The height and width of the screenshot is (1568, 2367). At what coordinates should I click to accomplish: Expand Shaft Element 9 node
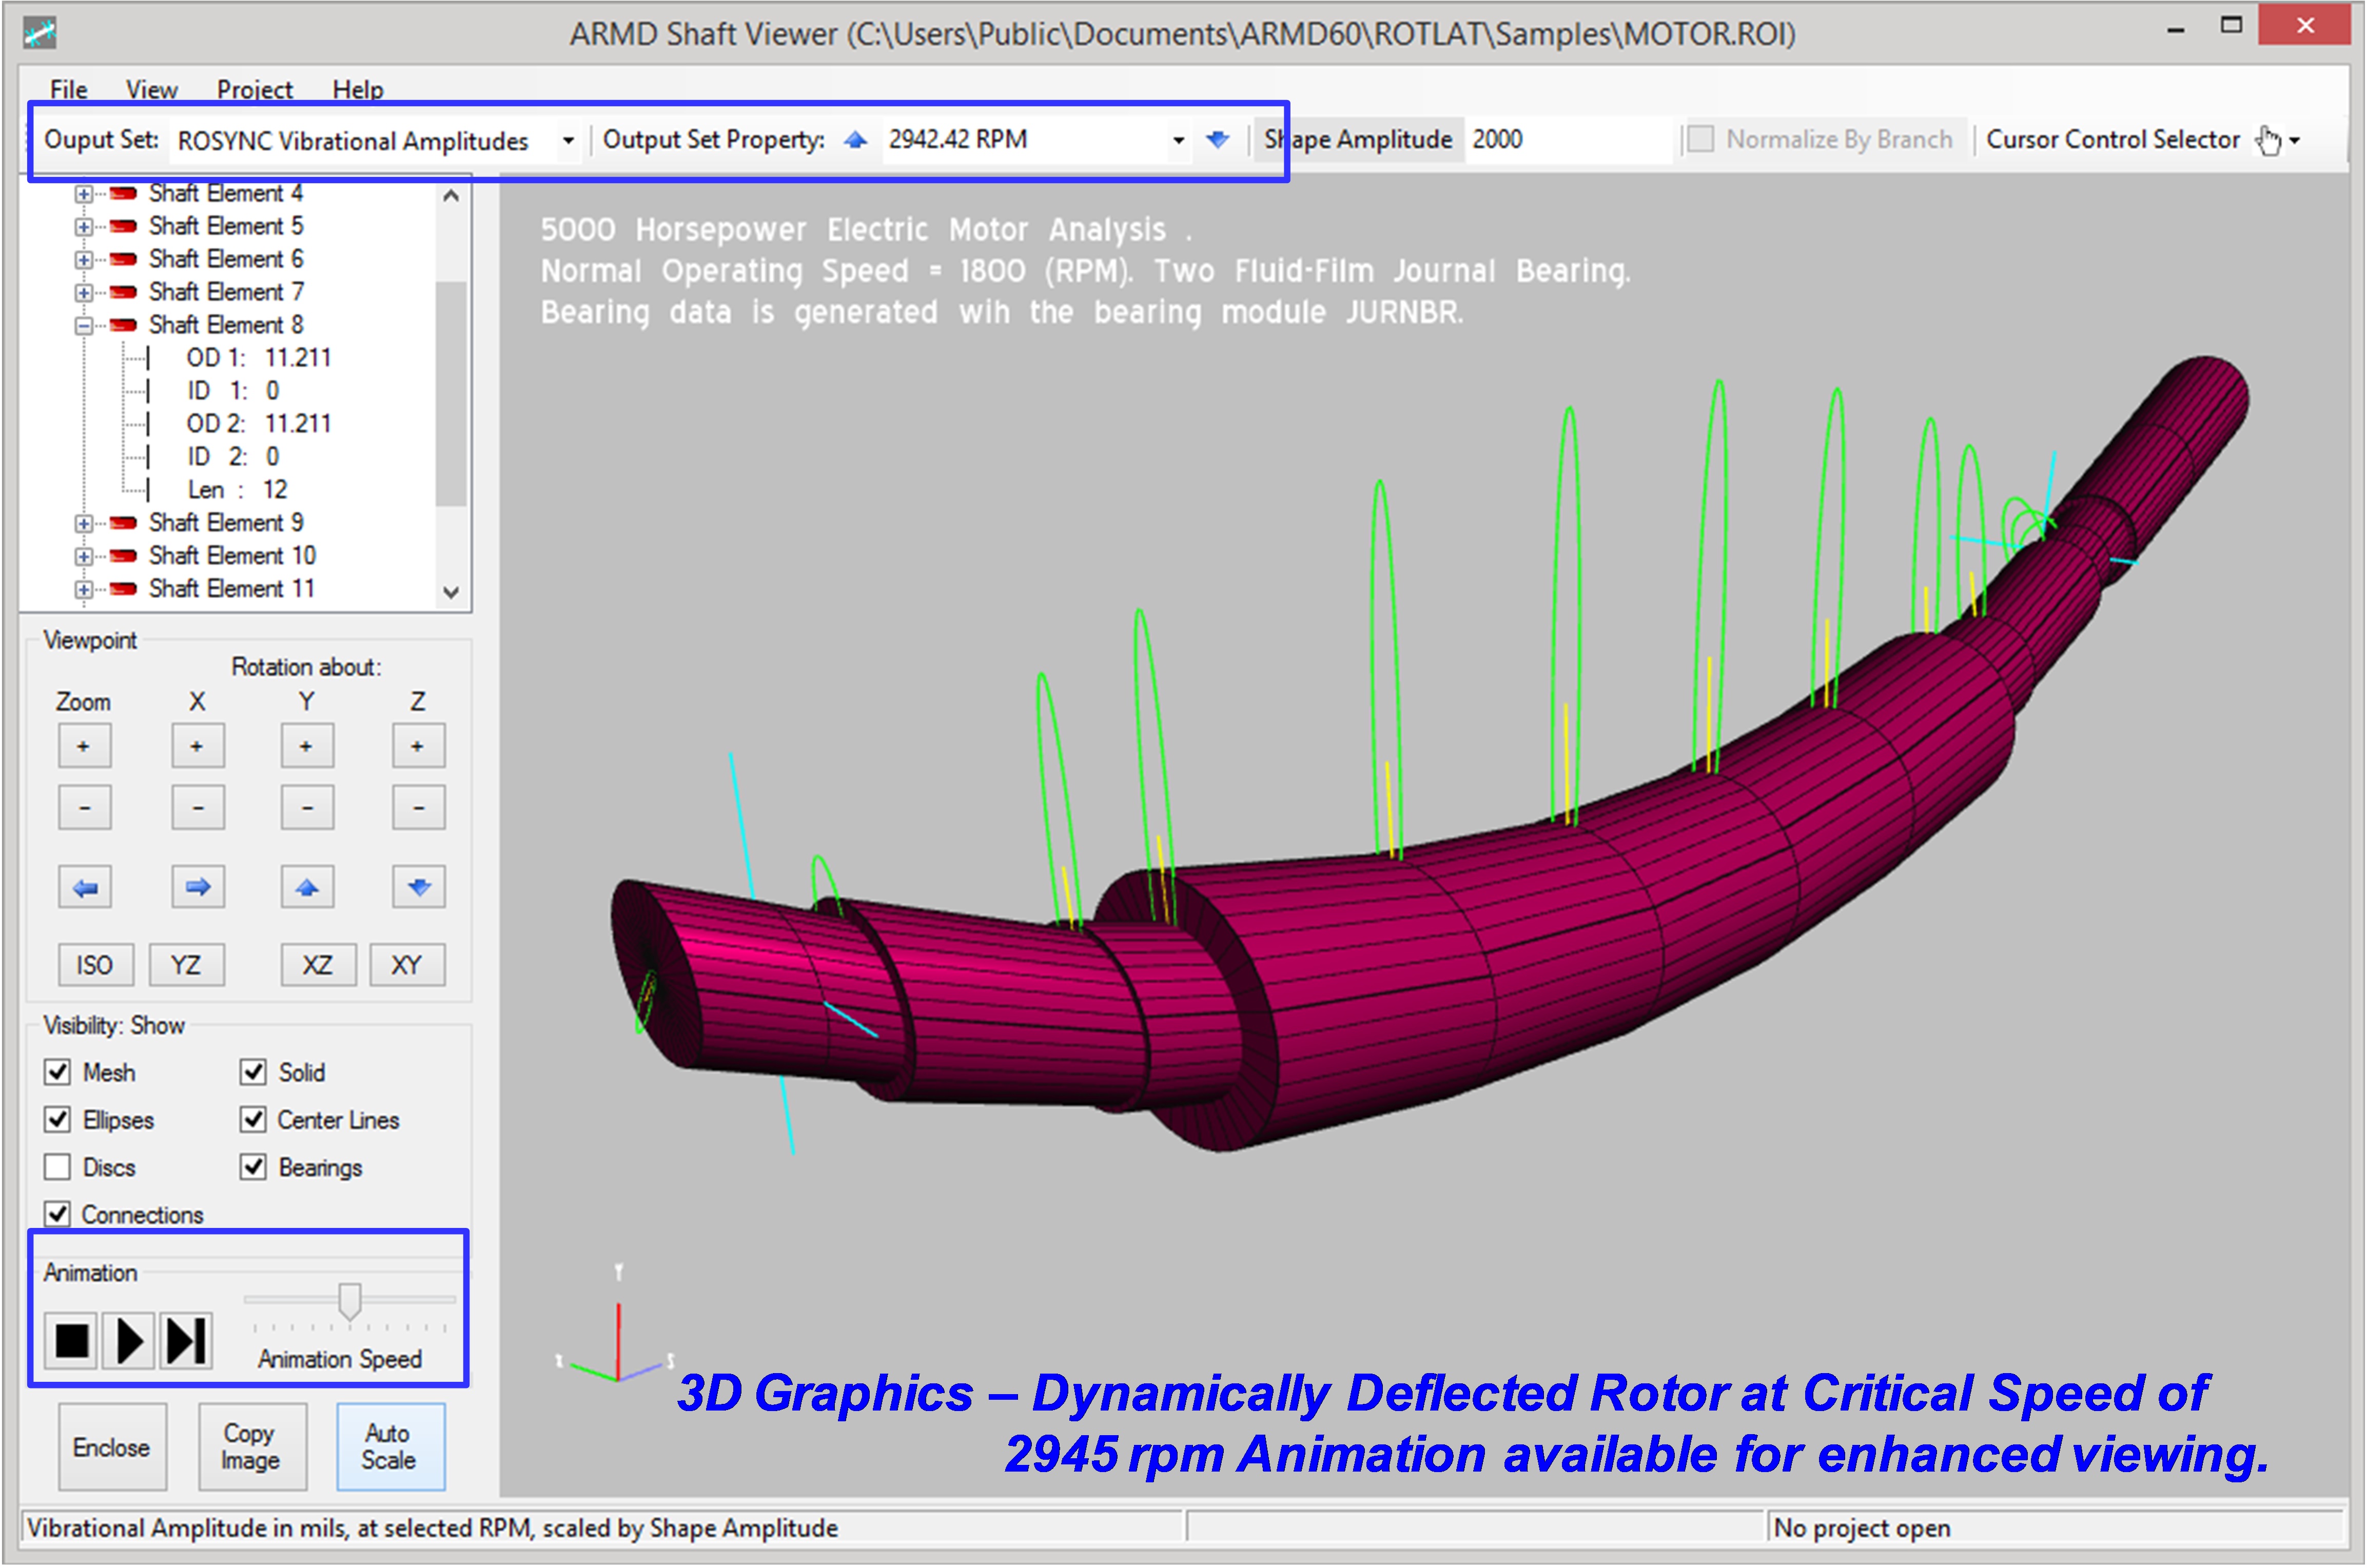(x=84, y=524)
